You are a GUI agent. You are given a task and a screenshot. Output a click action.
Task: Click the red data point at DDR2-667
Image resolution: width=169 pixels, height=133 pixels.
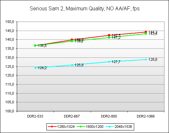[x=72, y=39]
